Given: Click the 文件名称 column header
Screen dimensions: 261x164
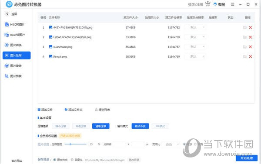Looking at the screenshot, I should [x=54, y=17].
